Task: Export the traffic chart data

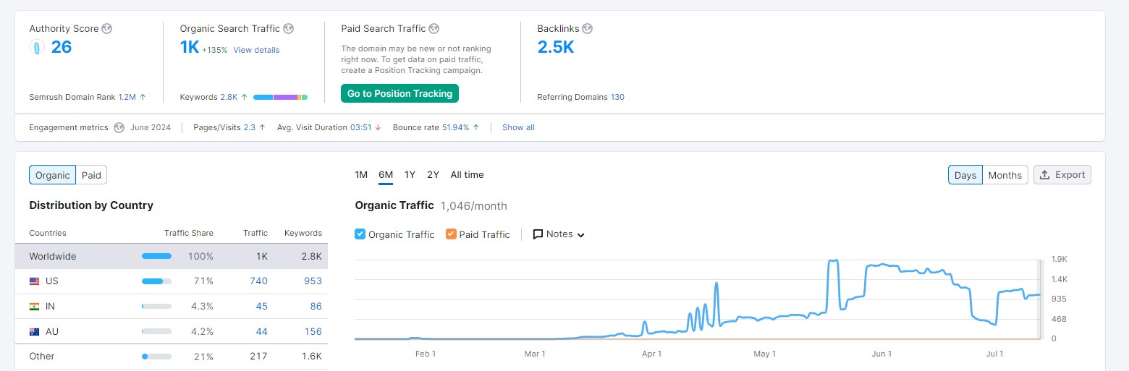Action: click(1062, 175)
